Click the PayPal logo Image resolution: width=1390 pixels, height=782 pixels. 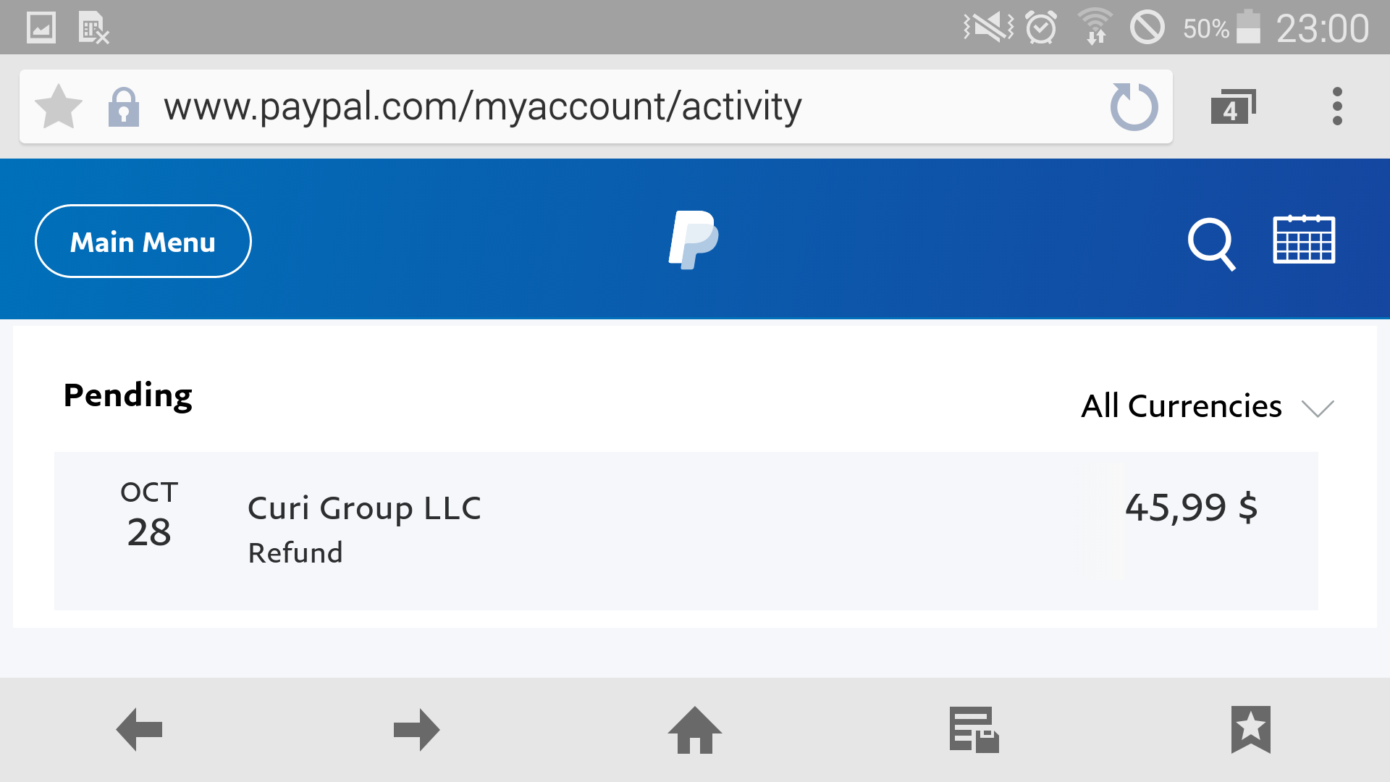(694, 240)
